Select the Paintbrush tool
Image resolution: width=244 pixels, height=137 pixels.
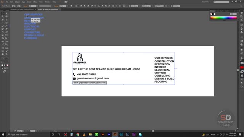pyautogui.click(x=3, y=26)
